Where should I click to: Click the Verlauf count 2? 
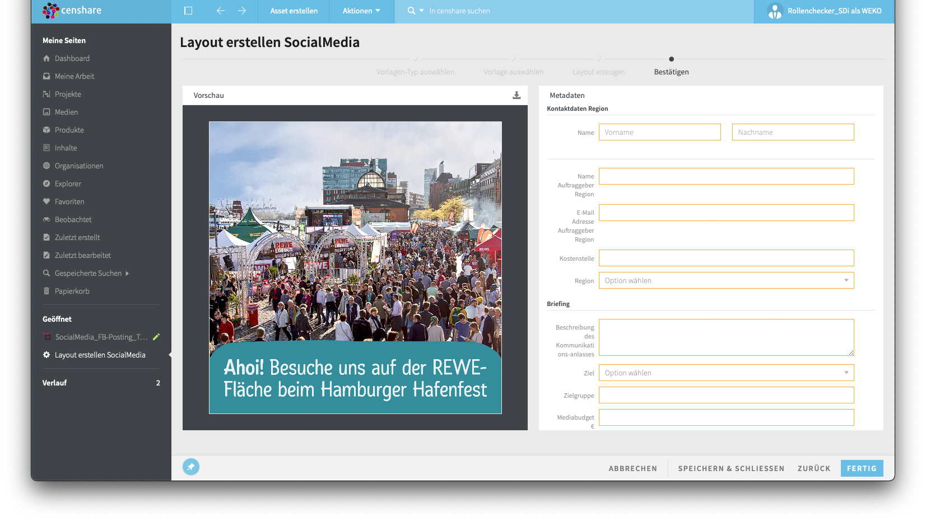point(158,383)
